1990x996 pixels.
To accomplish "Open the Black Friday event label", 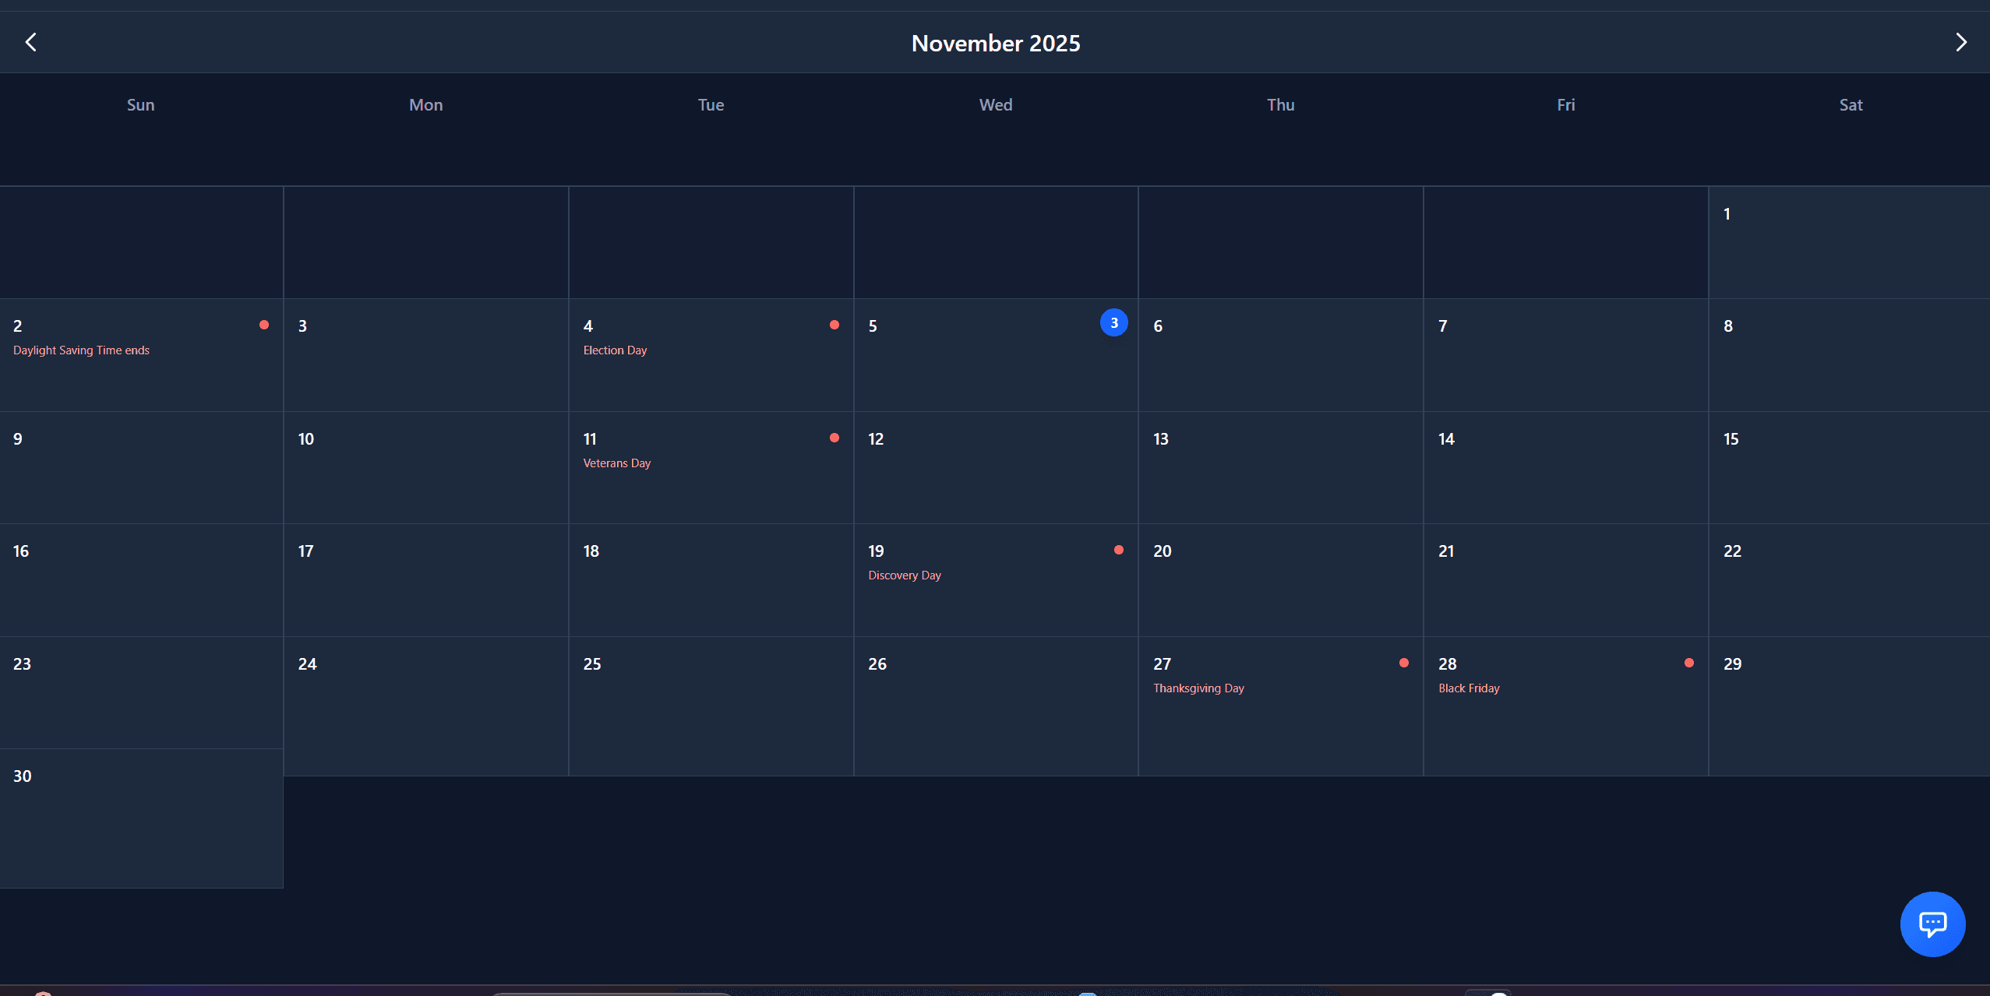I will pos(1468,688).
